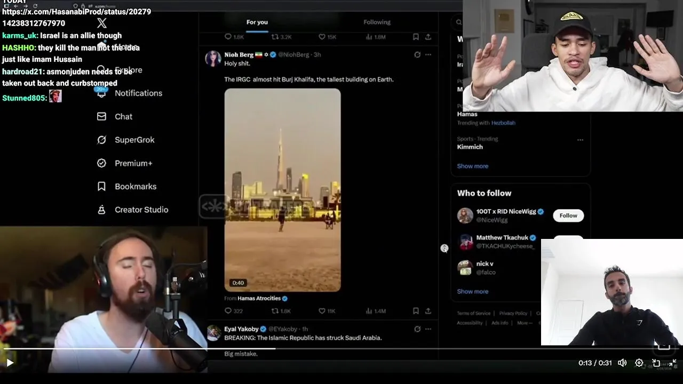683x384 pixels.
Task: Open the Accessibility footer link
Action: 470,323
